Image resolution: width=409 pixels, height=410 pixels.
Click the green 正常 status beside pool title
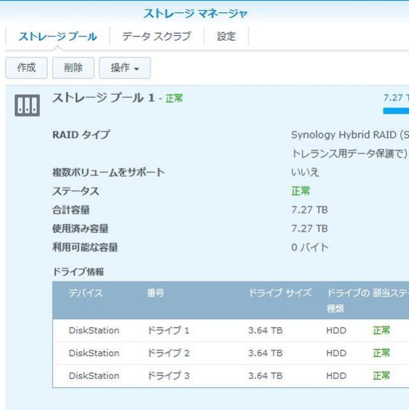pos(174,98)
